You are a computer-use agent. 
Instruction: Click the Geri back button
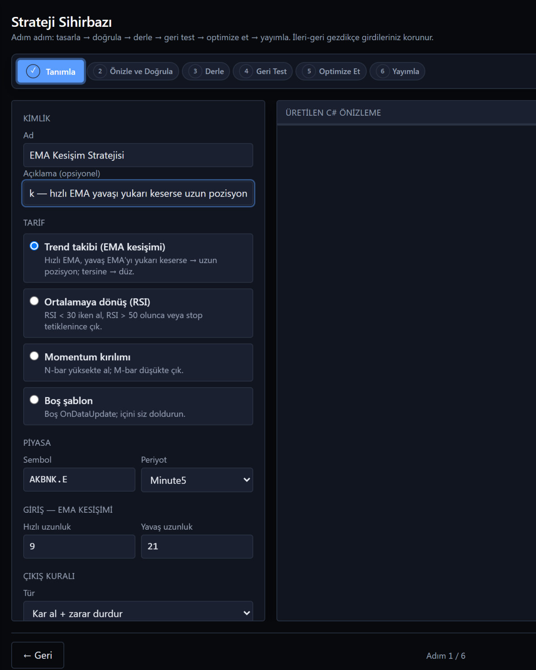point(38,655)
